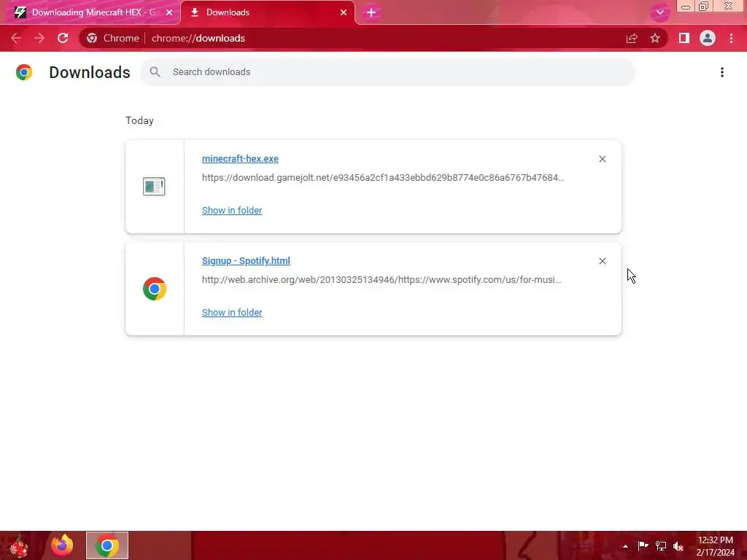This screenshot has width=747, height=560.
Task: Show minecraft-hex.exe in folder
Action: pyautogui.click(x=232, y=211)
